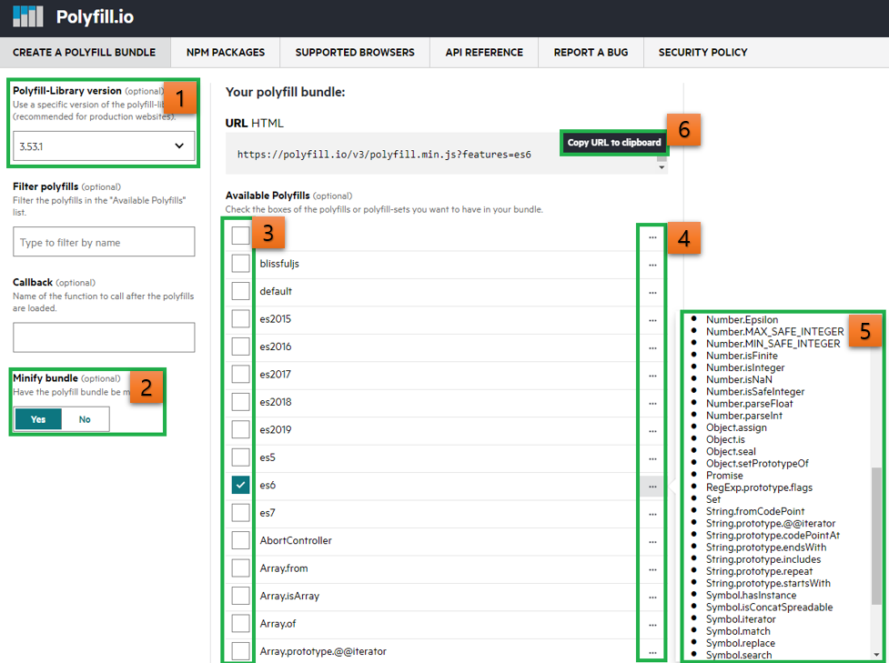
Task: Click the AbortController polyfill label
Action: tap(296, 540)
